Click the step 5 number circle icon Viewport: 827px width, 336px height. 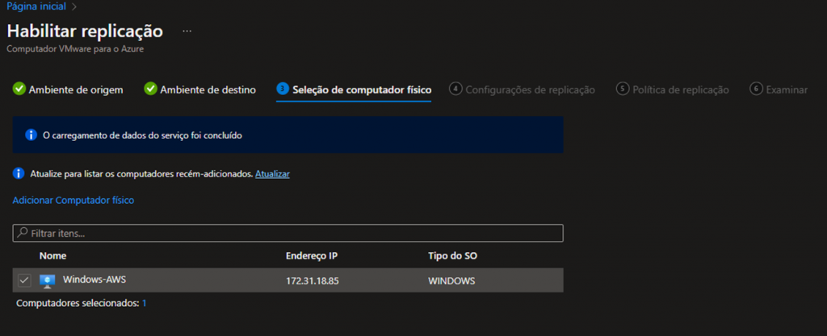(623, 89)
